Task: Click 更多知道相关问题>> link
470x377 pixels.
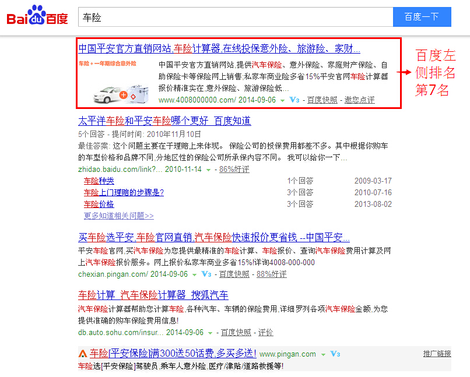Action: (x=118, y=216)
